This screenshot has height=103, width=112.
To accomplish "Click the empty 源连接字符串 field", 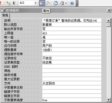I will pos(72,54).
